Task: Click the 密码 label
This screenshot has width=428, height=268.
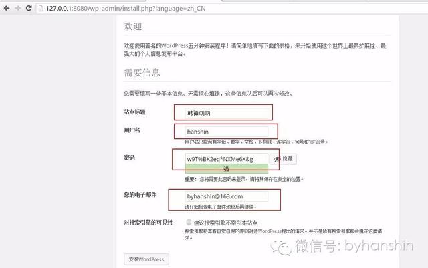Action: click(129, 158)
